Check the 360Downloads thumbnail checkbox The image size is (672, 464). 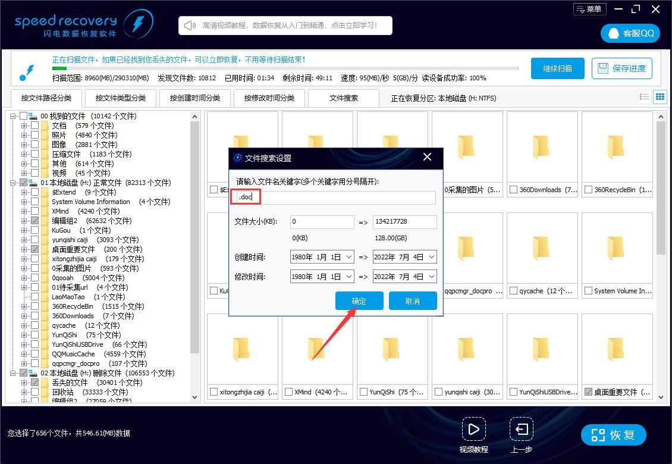click(513, 190)
